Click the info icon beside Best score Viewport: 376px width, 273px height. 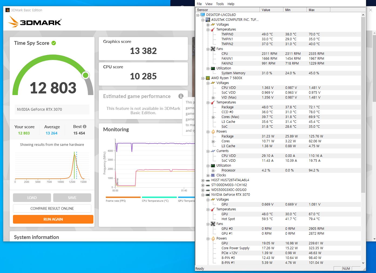click(x=84, y=126)
